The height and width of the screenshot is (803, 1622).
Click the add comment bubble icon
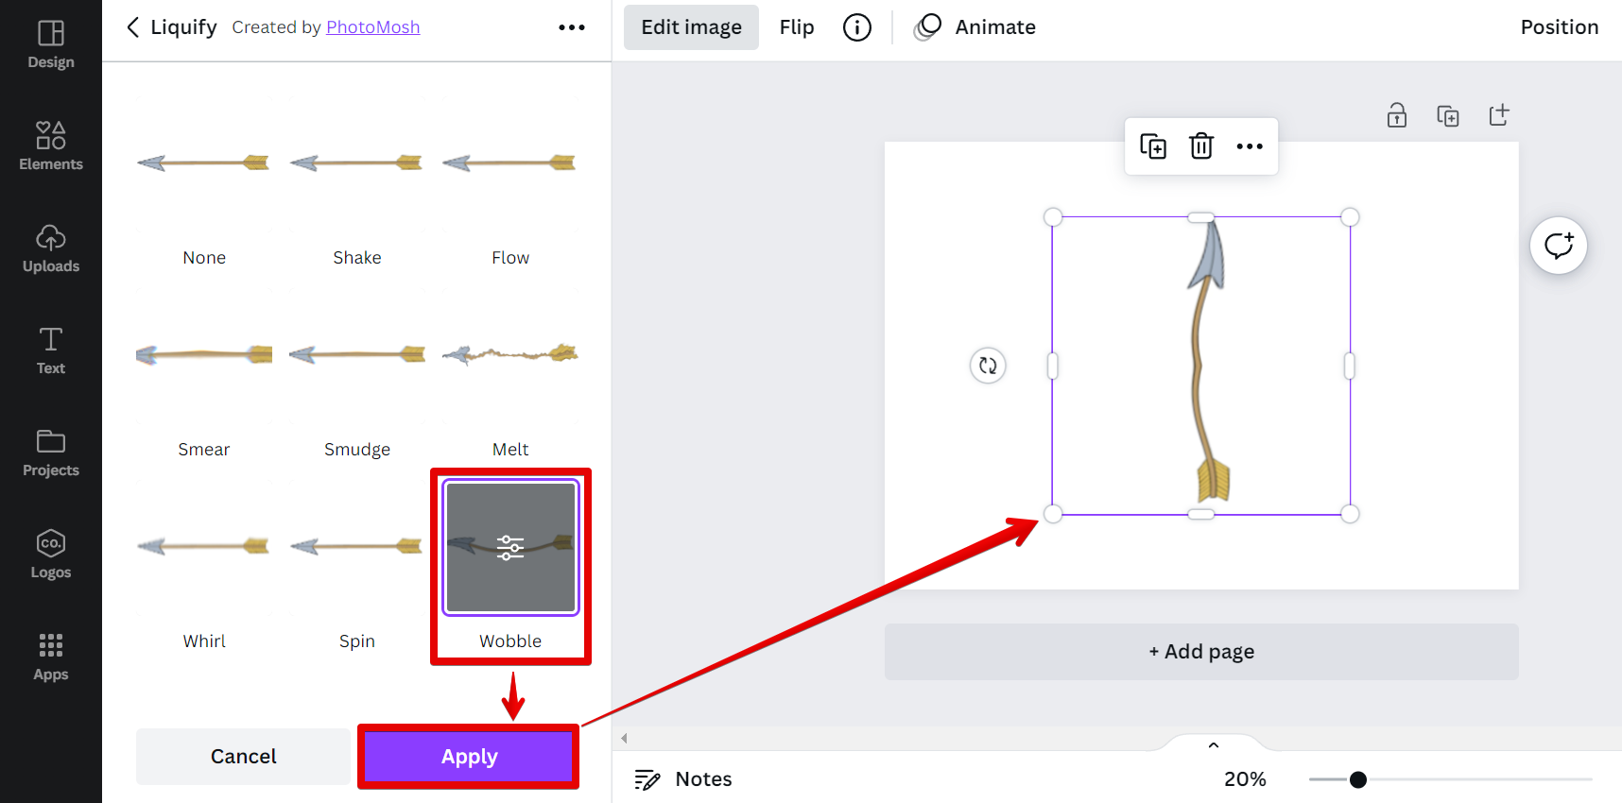pos(1558,246)
